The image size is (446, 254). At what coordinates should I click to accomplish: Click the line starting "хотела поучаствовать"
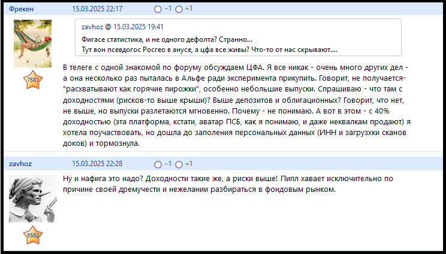(x=234, y=133)
